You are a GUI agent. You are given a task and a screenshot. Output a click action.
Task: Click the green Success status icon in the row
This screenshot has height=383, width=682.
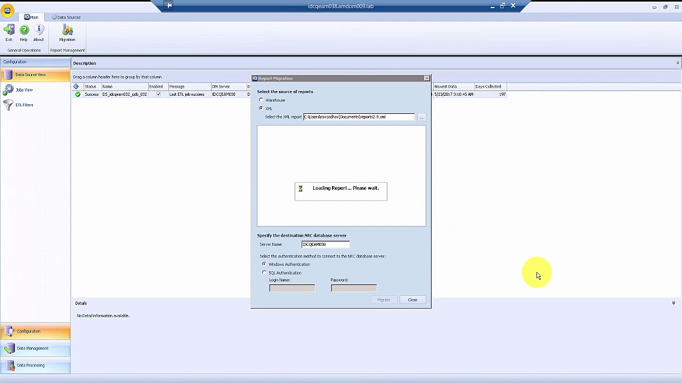[78, 94]
